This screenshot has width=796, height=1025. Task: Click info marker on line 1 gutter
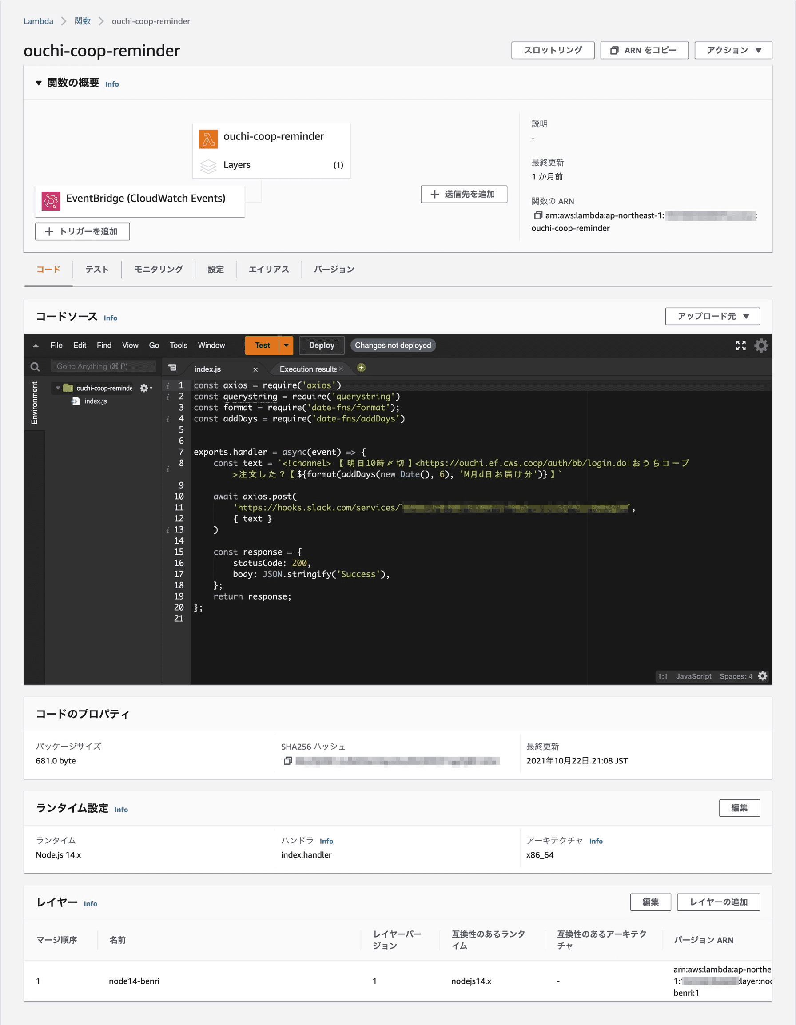coord(167,386)
